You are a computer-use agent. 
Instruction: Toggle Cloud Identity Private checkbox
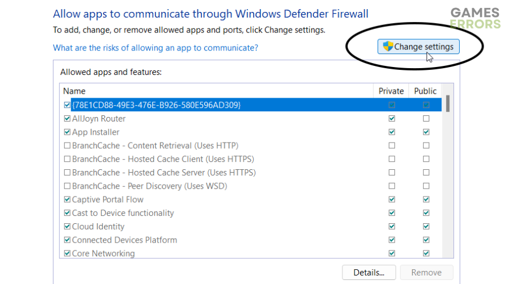coord(392,227)
